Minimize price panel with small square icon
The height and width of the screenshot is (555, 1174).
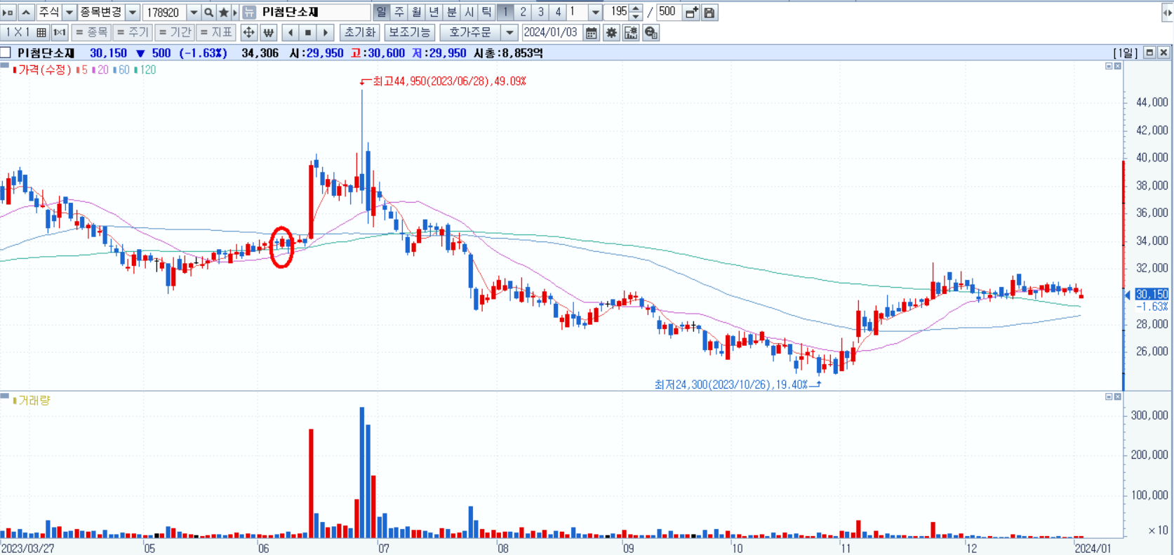tap(1109, 66)
